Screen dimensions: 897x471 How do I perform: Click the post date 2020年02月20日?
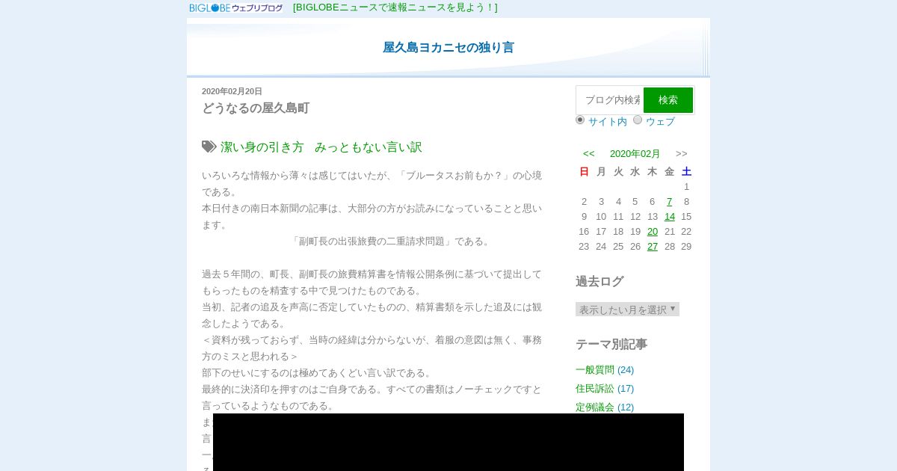coord(232,91)
